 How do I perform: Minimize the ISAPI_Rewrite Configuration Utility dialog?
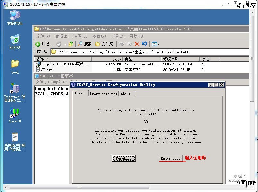pyautogui.click(x=211, y=85)
